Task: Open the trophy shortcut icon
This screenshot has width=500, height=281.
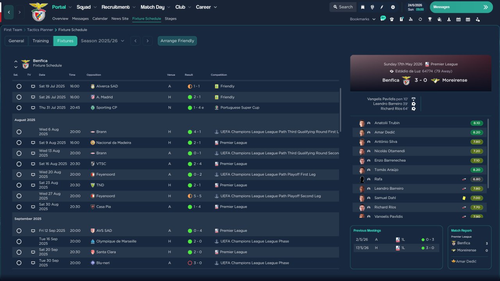Action: 430,19
